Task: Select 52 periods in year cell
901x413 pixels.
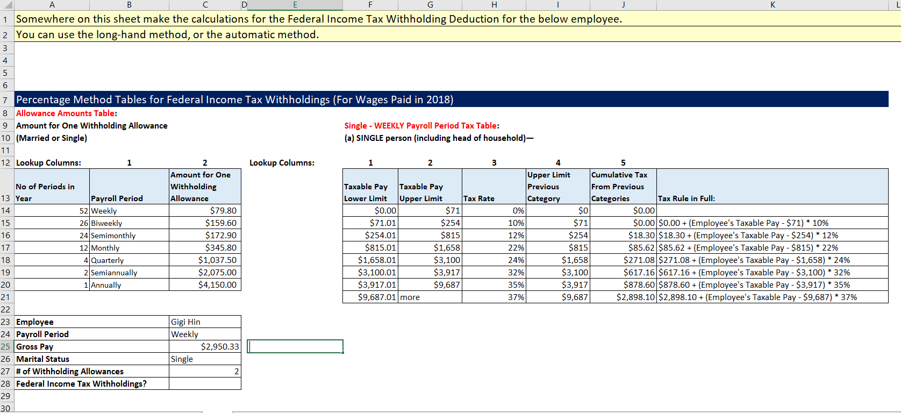Action: click(x=52, y=210)
